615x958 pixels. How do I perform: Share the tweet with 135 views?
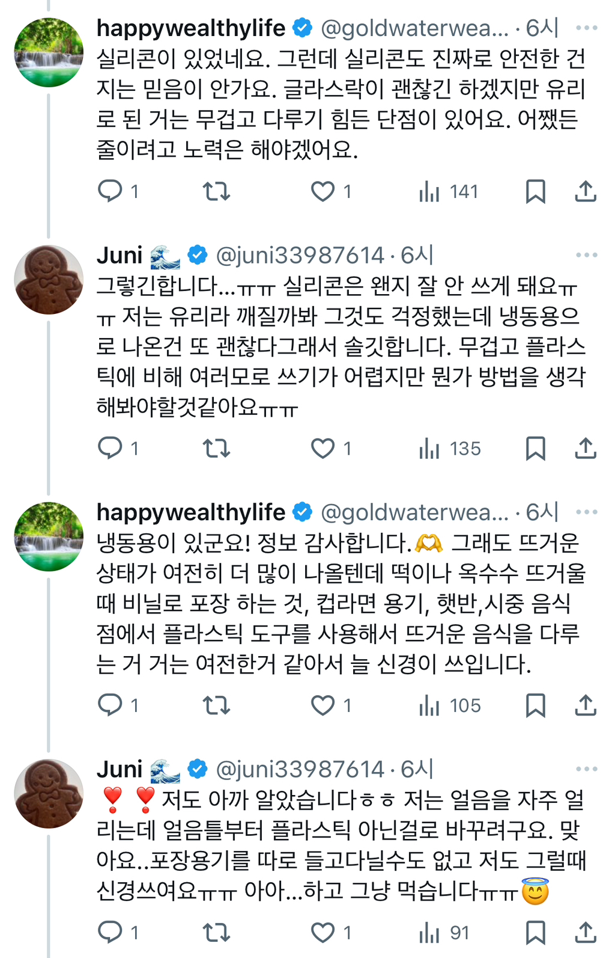click(586, 449)
